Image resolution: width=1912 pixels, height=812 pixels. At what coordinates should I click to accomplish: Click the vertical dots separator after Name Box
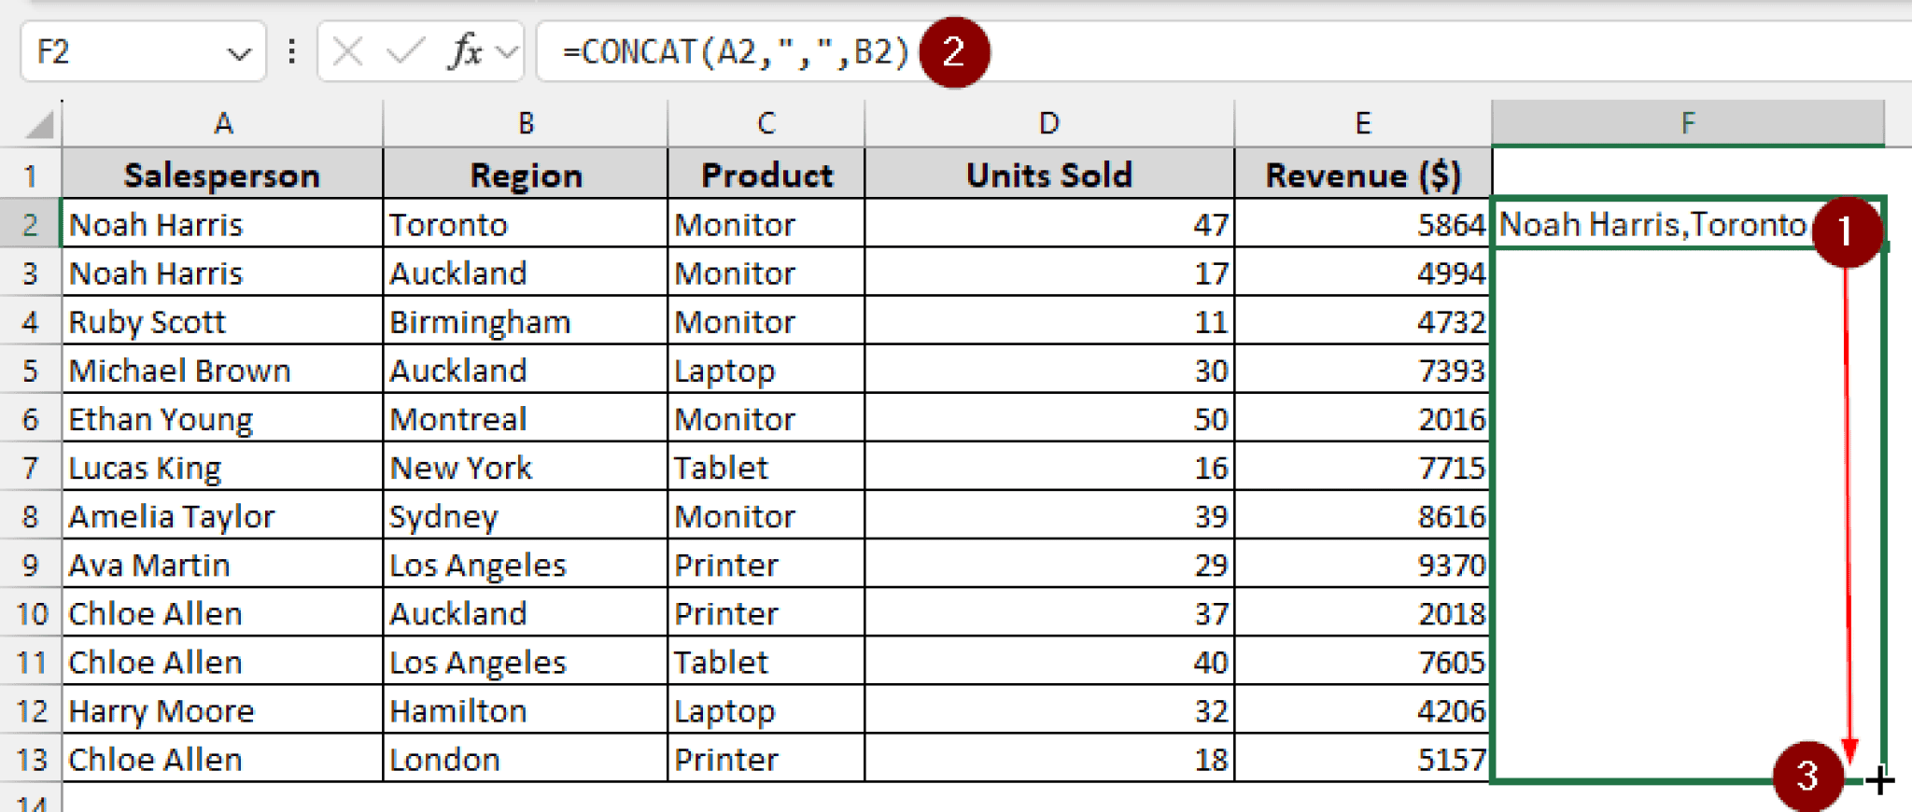point(292,51)
